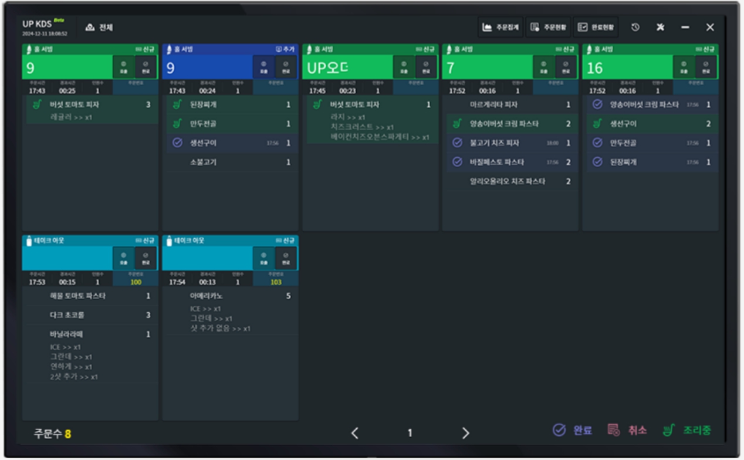Viewport: 744px width, 460px height.
Task: Go to the next page with right chevron
Action: coord(465,433)
